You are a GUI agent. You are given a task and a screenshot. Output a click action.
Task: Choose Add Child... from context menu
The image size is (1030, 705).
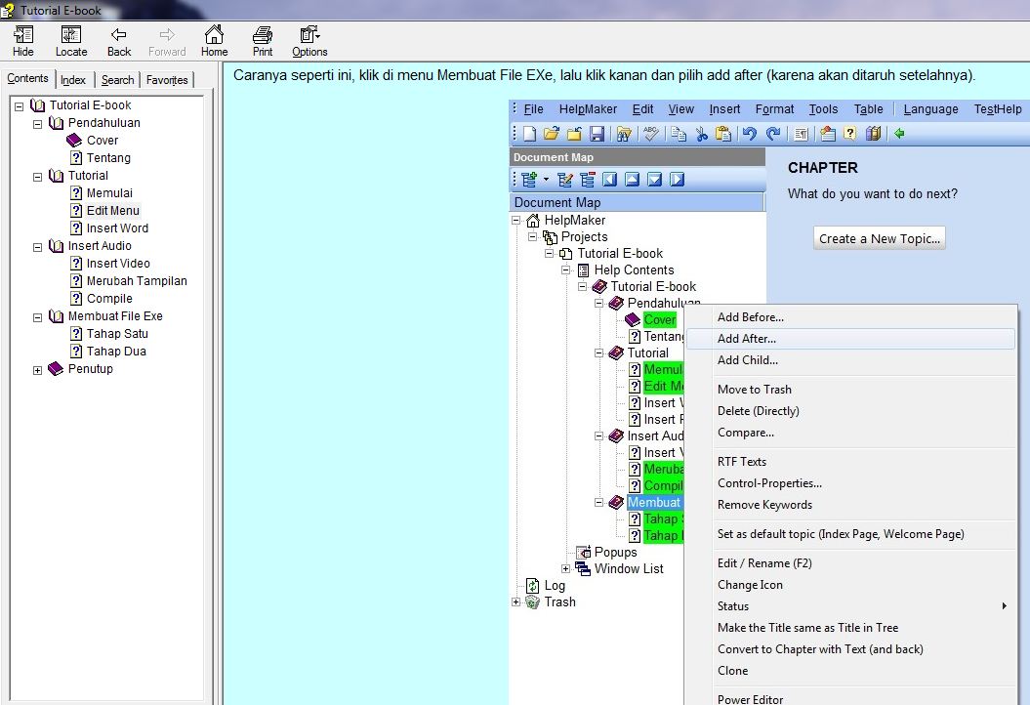point(850,360)
